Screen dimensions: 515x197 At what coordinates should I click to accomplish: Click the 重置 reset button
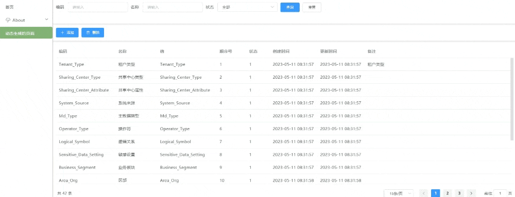312,7
